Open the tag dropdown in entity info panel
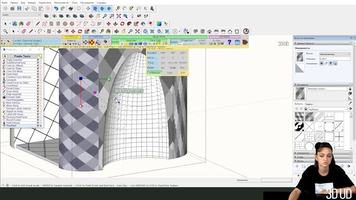Viewport: 356px width, 200px height. (x=335, y=54)
